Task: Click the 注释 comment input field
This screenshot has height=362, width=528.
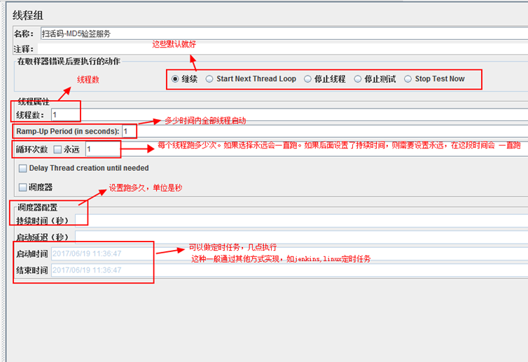Action: (282, 49)
